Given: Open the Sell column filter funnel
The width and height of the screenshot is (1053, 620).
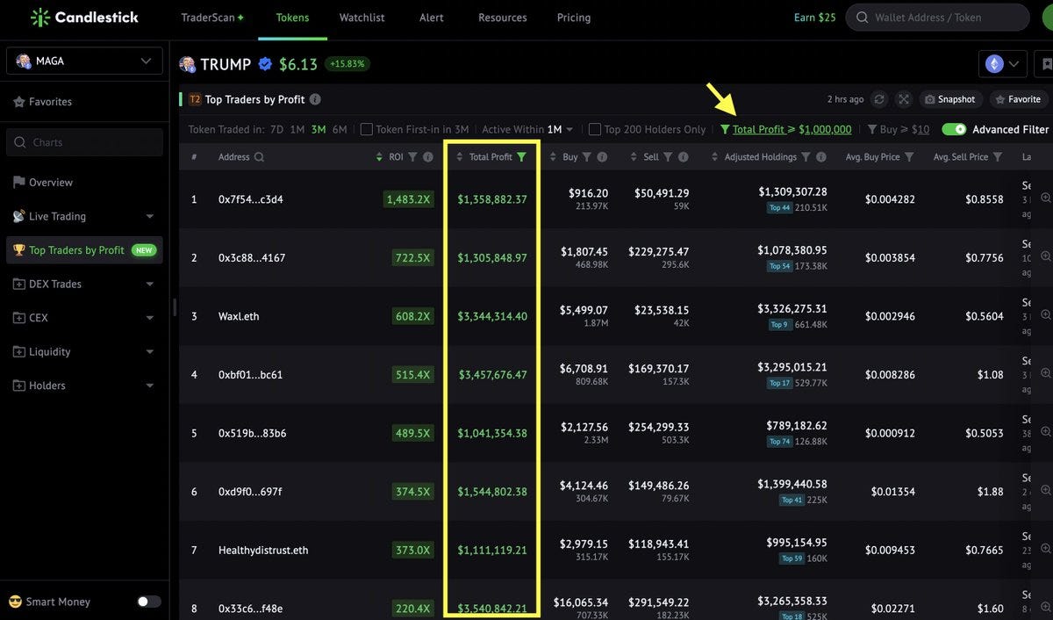Looking at the screenshot, I should pos(668,157).
